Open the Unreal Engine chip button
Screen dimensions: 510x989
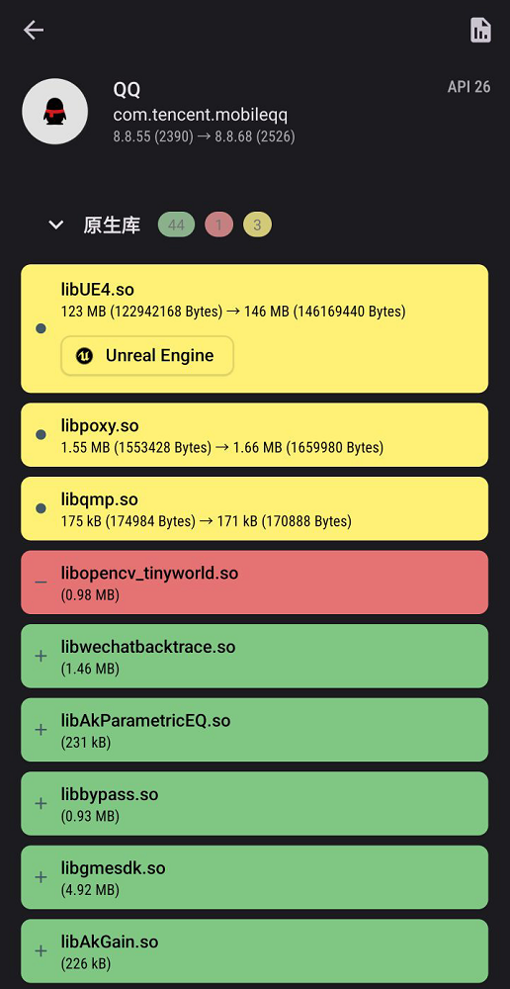(147, 356)
